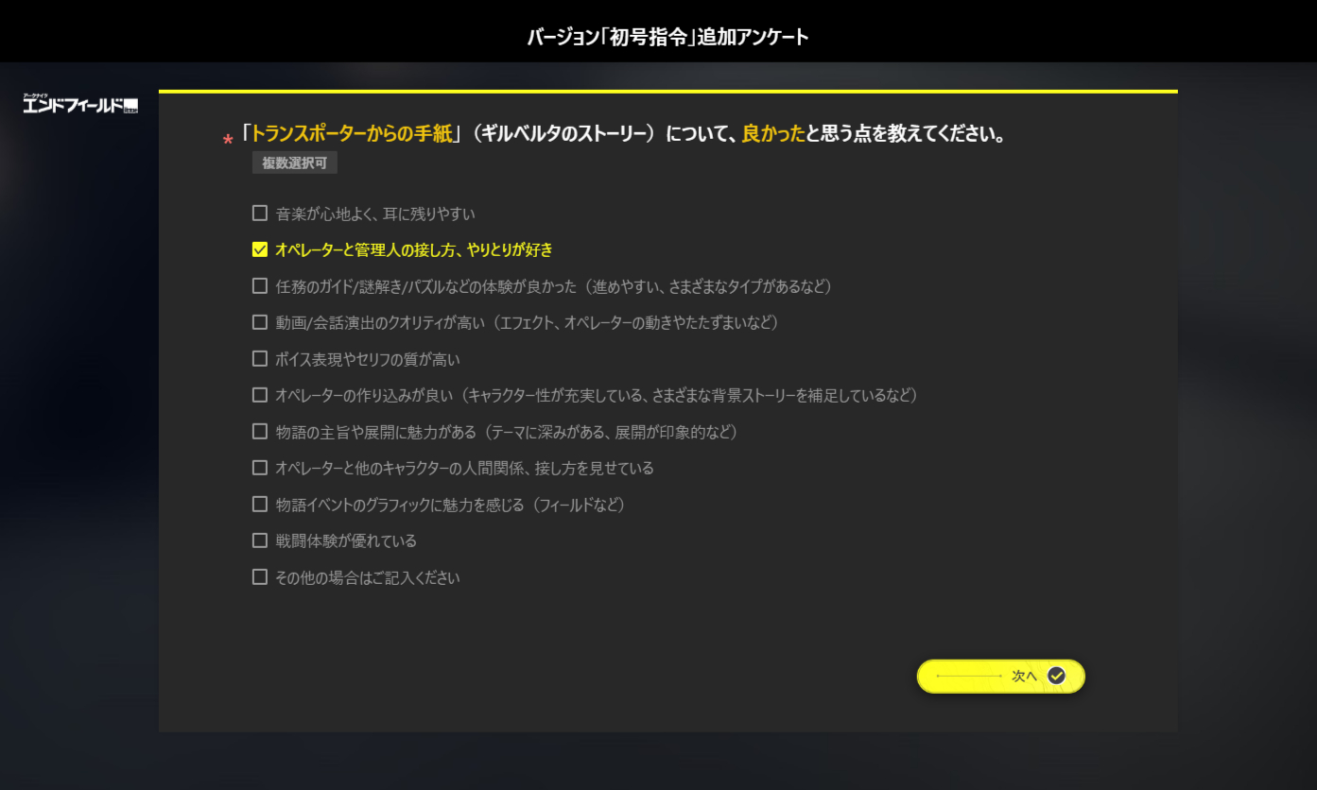
Task: Click the circled checkmark icon on 次へ
Action: 1057,676
